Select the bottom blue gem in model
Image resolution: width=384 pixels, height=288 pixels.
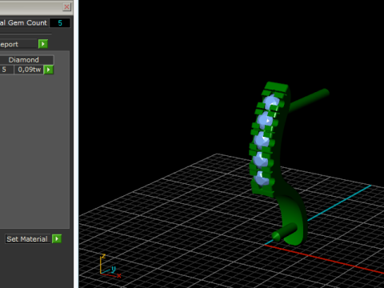coord(262,178)
